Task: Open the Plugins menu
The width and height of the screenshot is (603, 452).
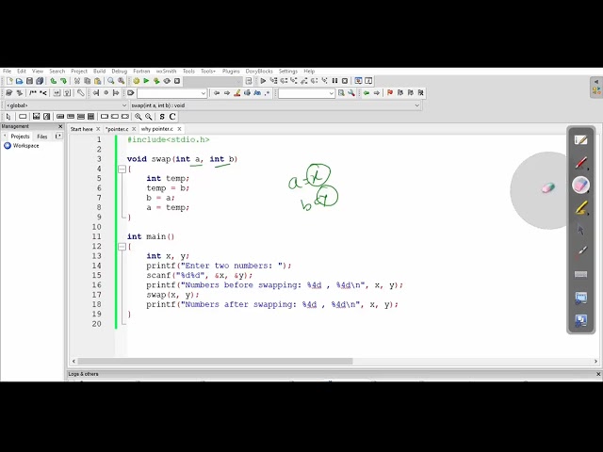Action: point(231,72)
